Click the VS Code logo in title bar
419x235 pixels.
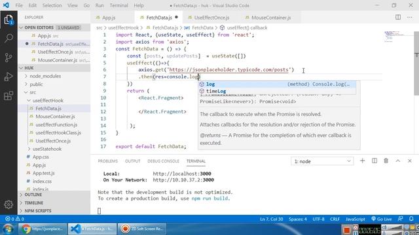click(x=6, y=5)
